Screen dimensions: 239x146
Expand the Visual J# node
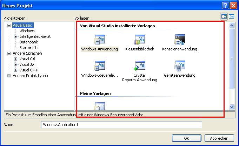coord(15,64)
